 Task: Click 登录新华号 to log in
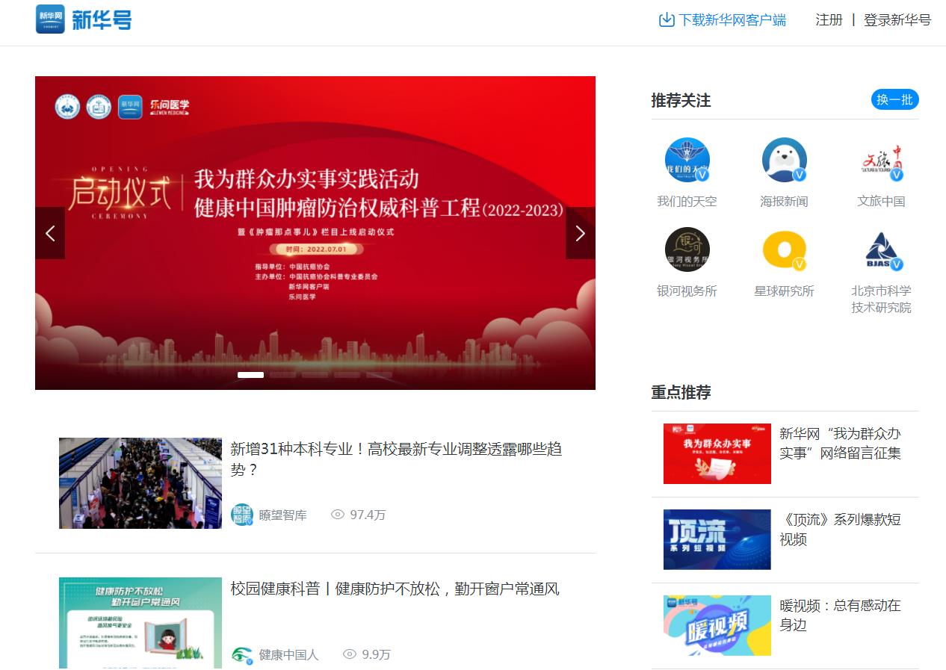pos(897,20)
